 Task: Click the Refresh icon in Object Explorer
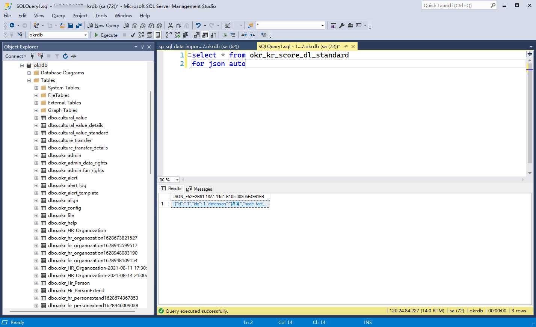point(65,56)
